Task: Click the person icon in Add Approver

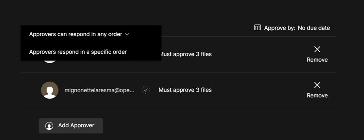Action: [49, 125]
